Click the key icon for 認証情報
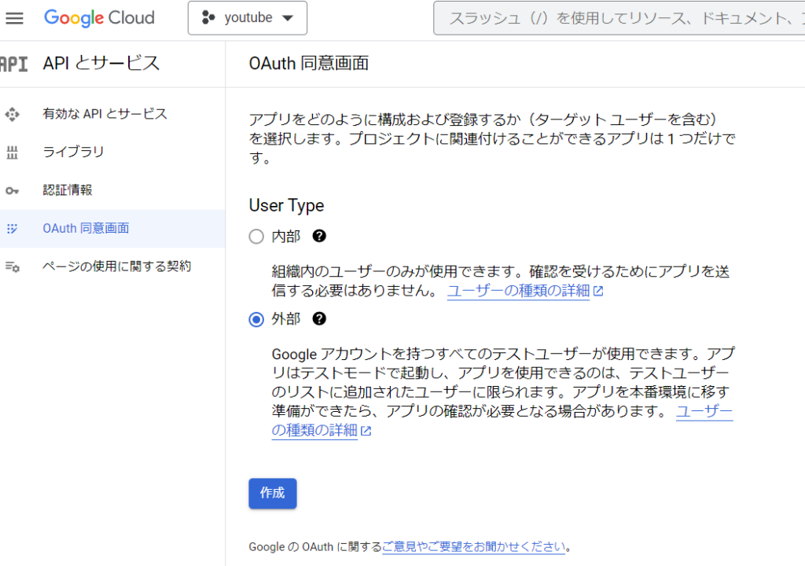 click(12, 190)
